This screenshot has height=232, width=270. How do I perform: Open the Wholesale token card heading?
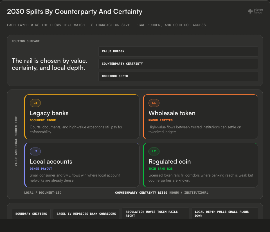coord(172,113)
